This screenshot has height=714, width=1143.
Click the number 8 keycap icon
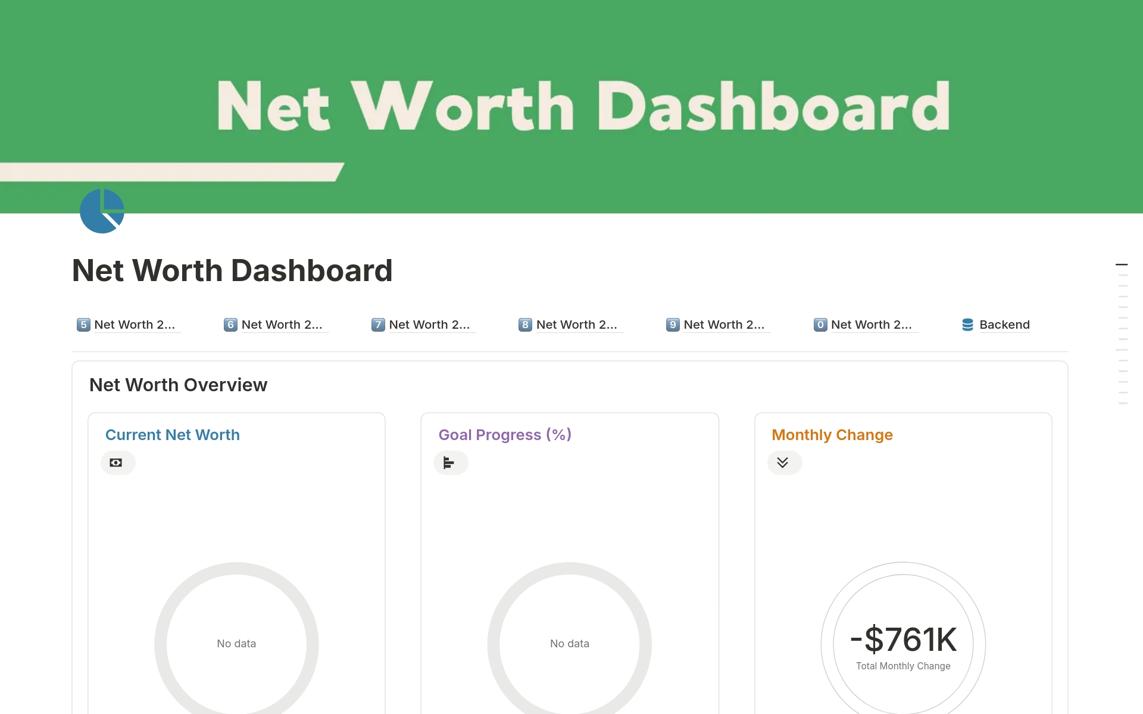[x=525, y=325]
